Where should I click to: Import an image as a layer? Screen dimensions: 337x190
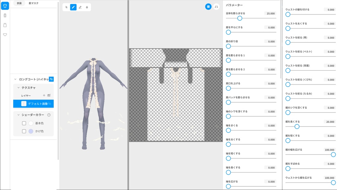pos(49,95)
